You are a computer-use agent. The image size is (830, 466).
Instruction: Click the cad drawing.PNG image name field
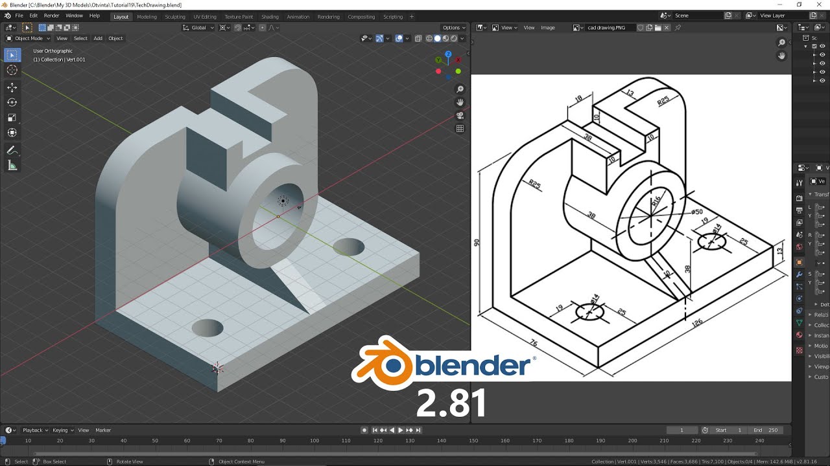tap(610, 28)
